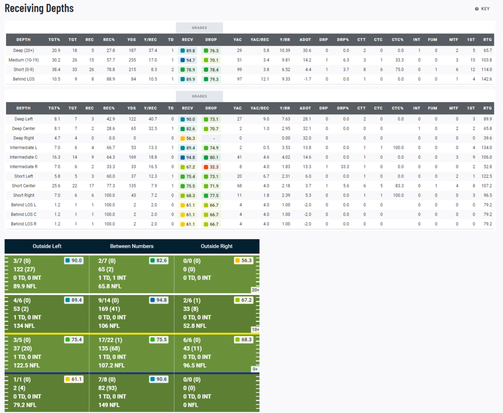Click the 76.3 DROP grade for Deep (20+)
The image size is (503, 413).
(211, 51)
